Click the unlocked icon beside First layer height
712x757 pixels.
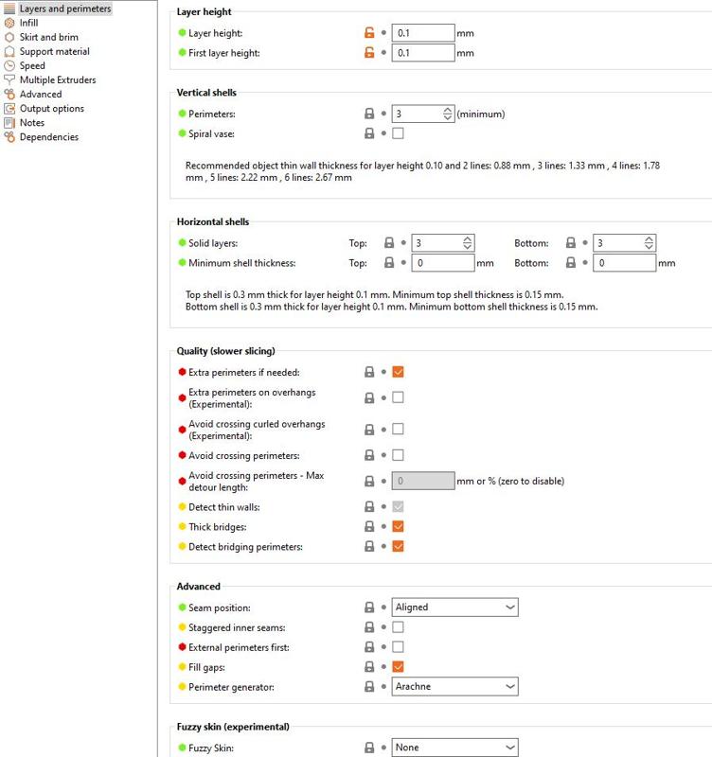369,53
